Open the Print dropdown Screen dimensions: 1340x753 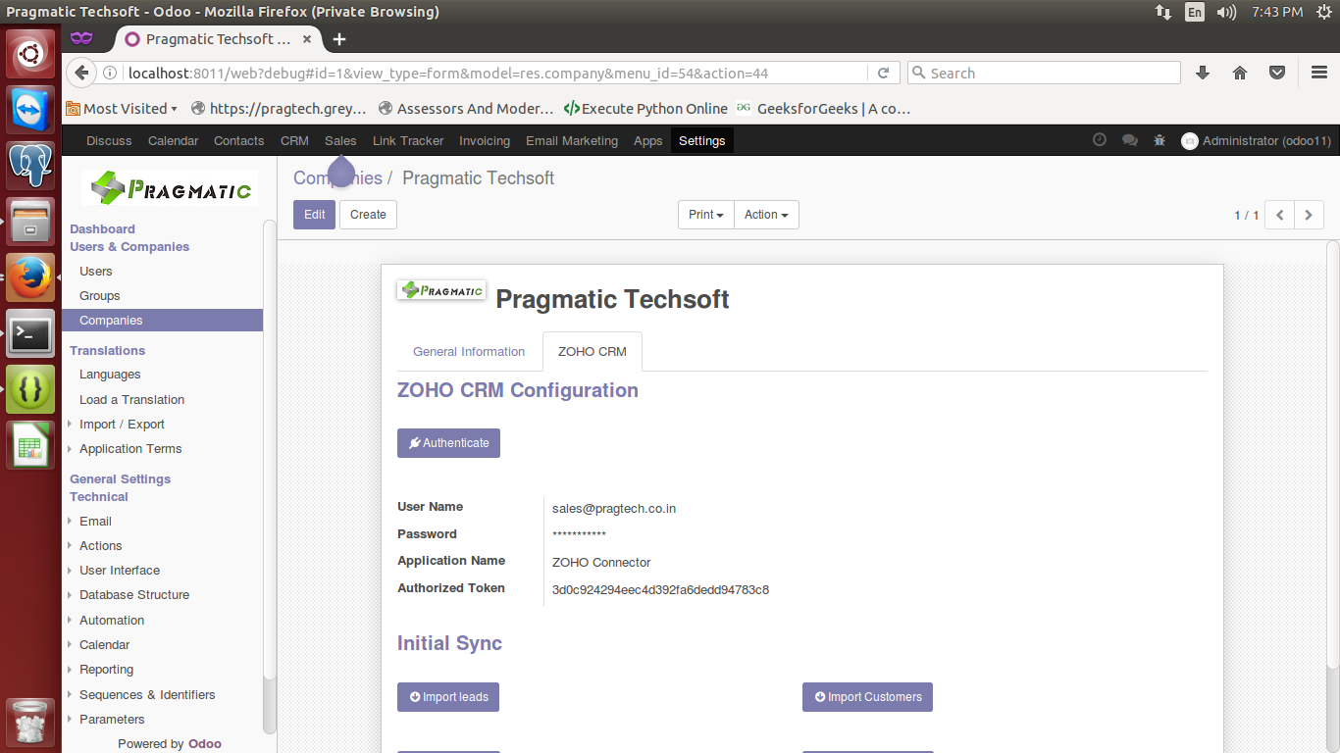pyautogui.click(x=706, y=215)
